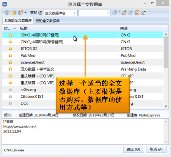Select the JSTOR 02 database row
Screen dimensions: 171x157
pos(83,49)
